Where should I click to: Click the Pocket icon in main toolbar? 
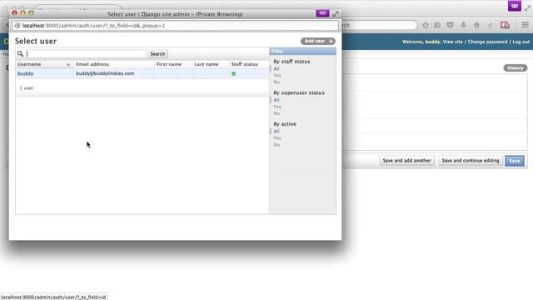click(x=450, y=25)
